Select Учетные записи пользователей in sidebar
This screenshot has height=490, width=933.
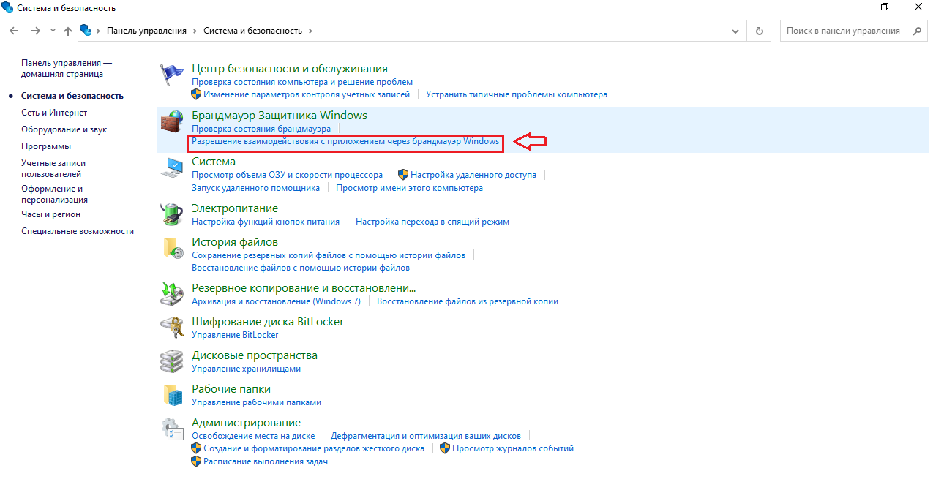tap(53, 169)
